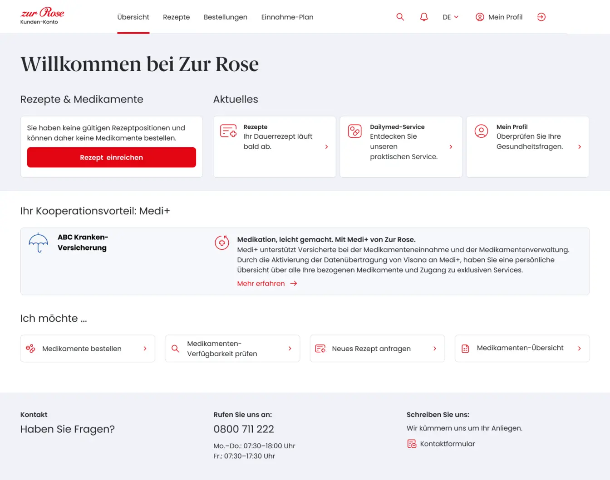
Task: Open the Einnahme-Plan tab
Action: pos(287,17)
